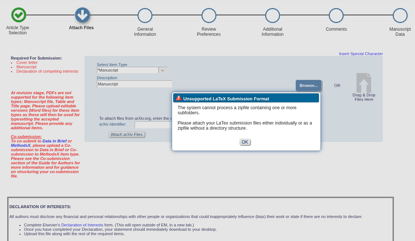Image resolution: width=415 pixels, height=241 pixels.
Task: Click the Attach Files down-arrow step icon
Action: [x=82, y=15]
